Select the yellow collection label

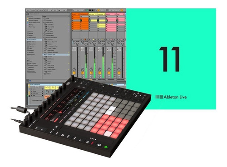click(x=34, y=20)
